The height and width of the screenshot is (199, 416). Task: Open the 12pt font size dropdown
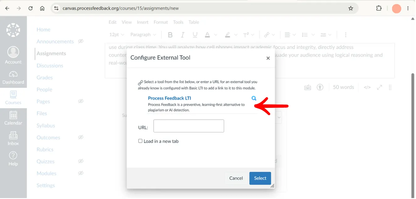click(x=117, y=35)
